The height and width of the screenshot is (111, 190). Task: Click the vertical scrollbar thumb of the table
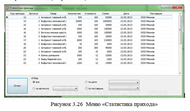(x=180, y=30)
